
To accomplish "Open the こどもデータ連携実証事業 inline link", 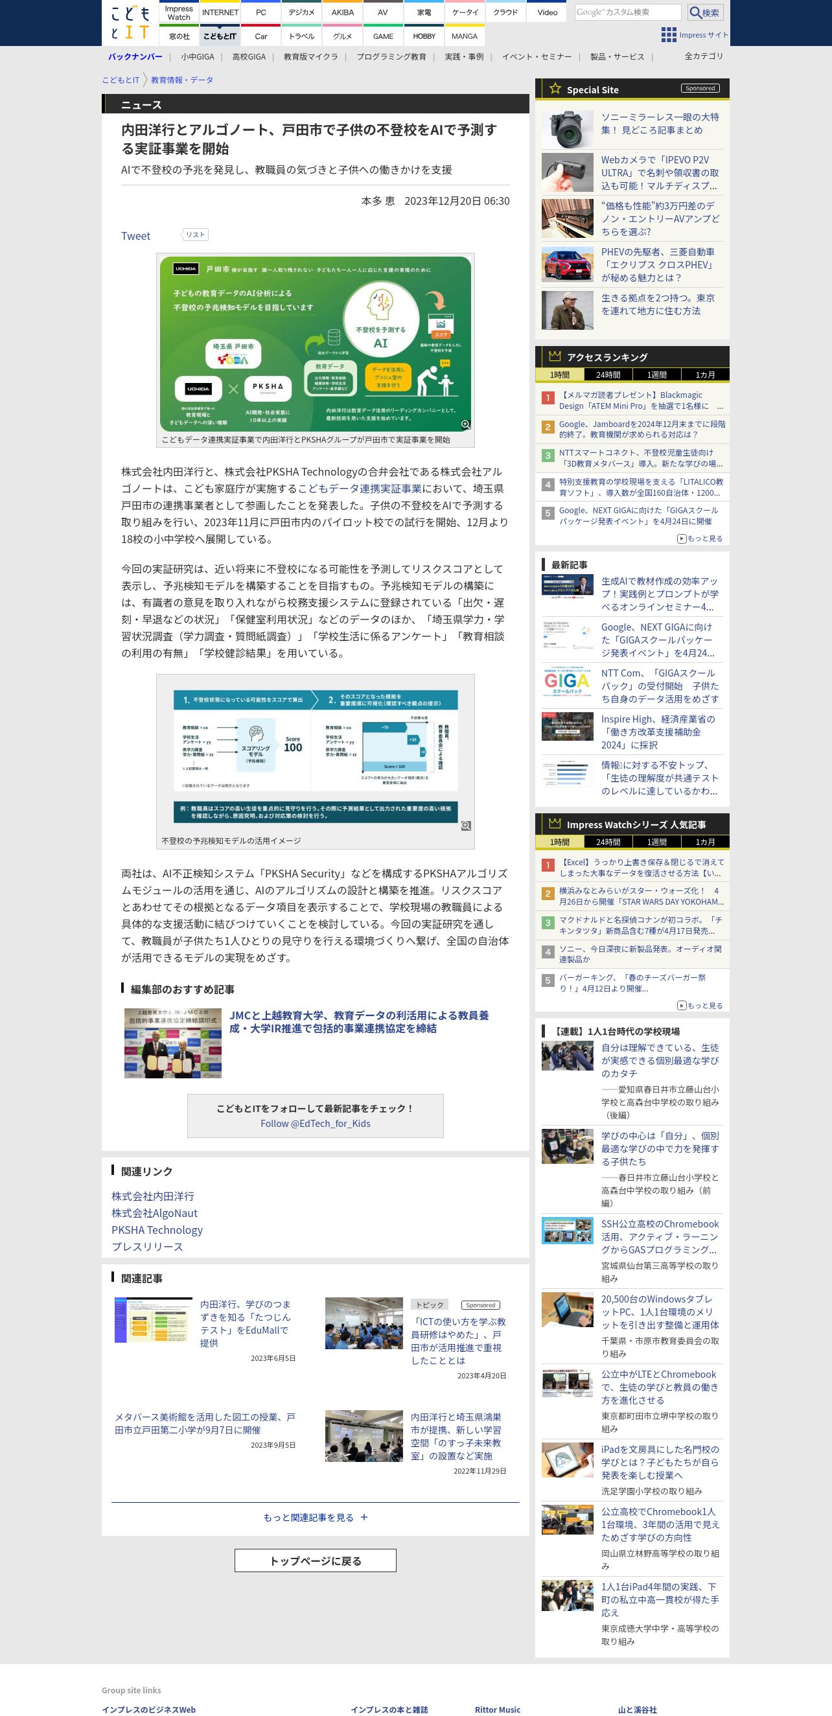I will (x=359, y=488).
